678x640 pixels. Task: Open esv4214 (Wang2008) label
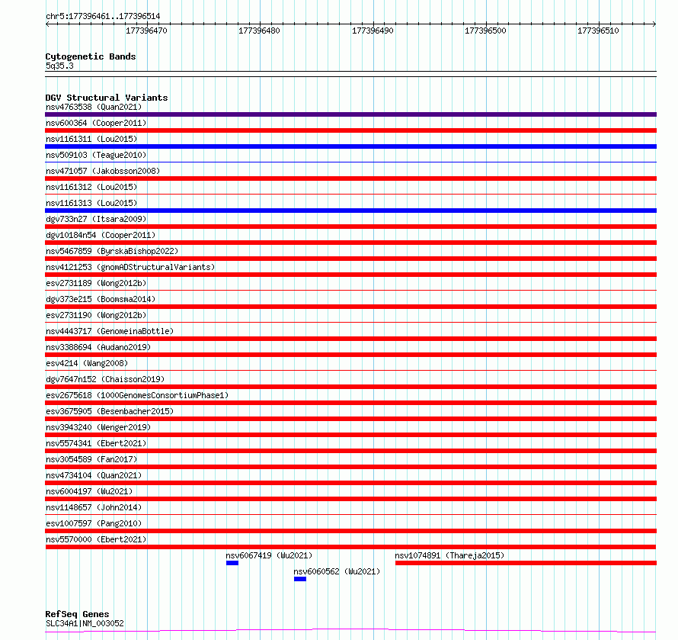[x=87, y=363]
